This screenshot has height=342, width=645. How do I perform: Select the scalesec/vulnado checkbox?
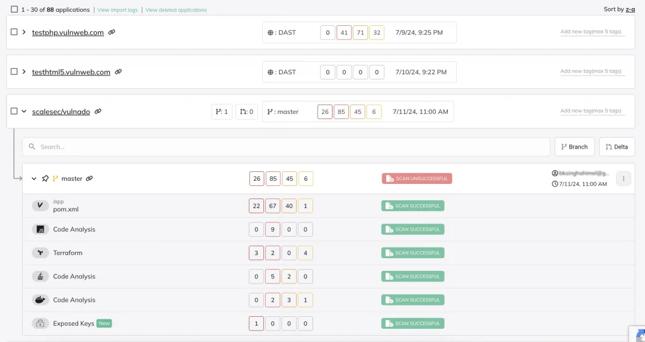coord(14,111)
